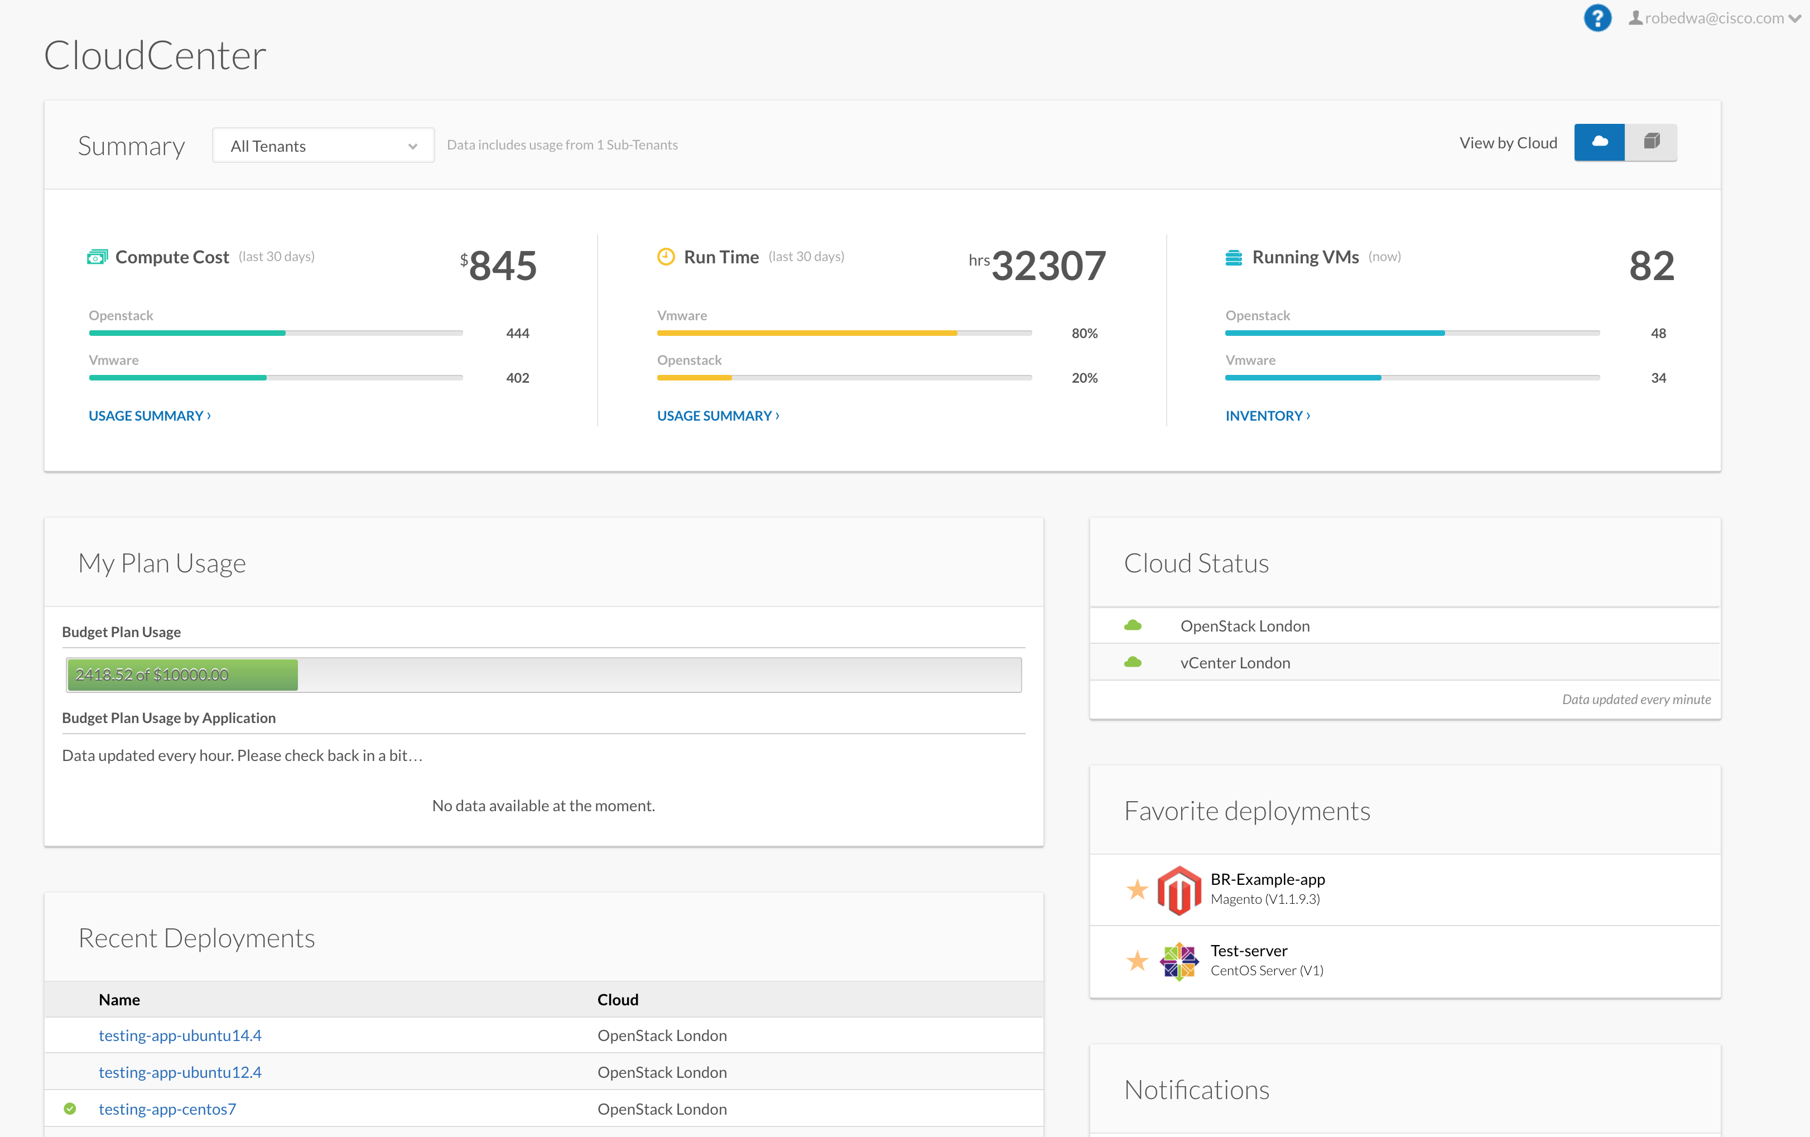
Task: Switch summary view to application mode
Action: pos(1650,142)
